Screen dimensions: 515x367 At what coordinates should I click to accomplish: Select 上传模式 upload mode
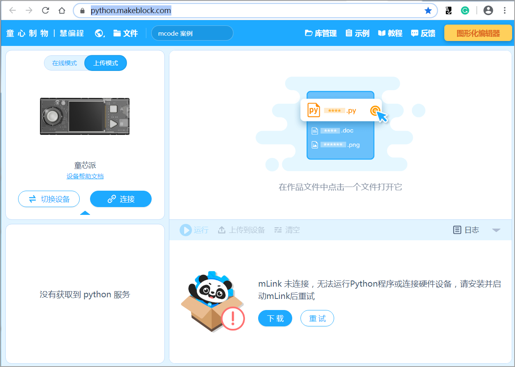pyautogui.click(x=106, y=63)
